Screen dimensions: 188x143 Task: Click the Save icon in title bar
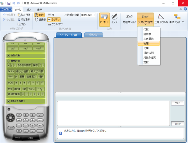coord(9,3)
